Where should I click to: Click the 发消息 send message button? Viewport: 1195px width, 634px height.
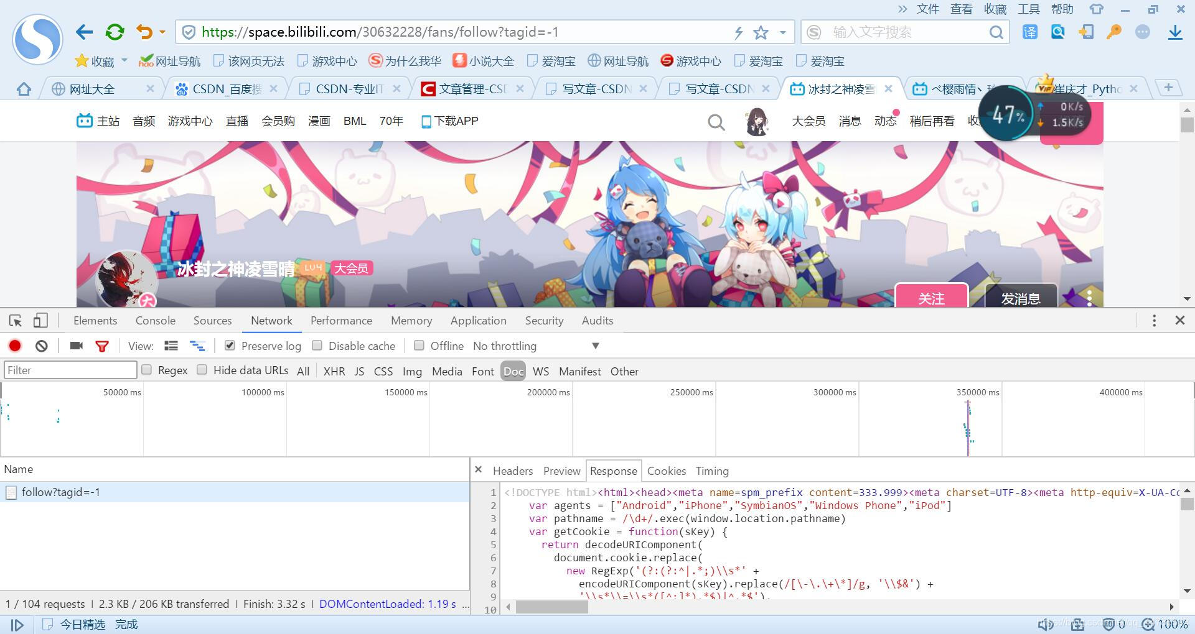click(x=1021, y=296)
